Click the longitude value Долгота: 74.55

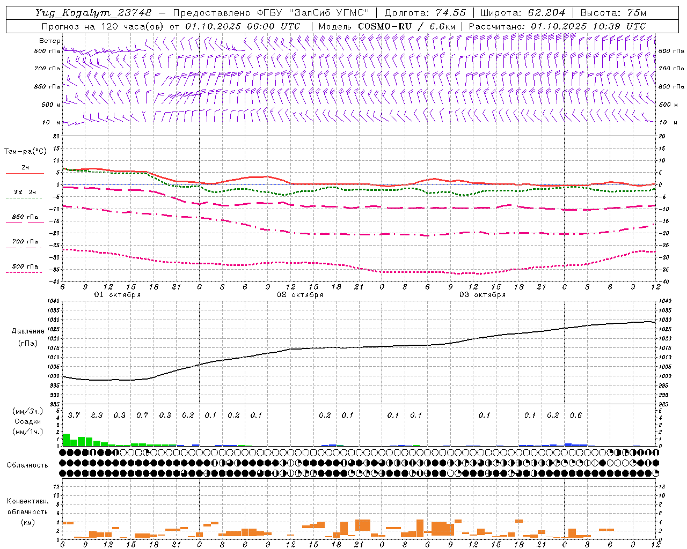click(425, 13)
